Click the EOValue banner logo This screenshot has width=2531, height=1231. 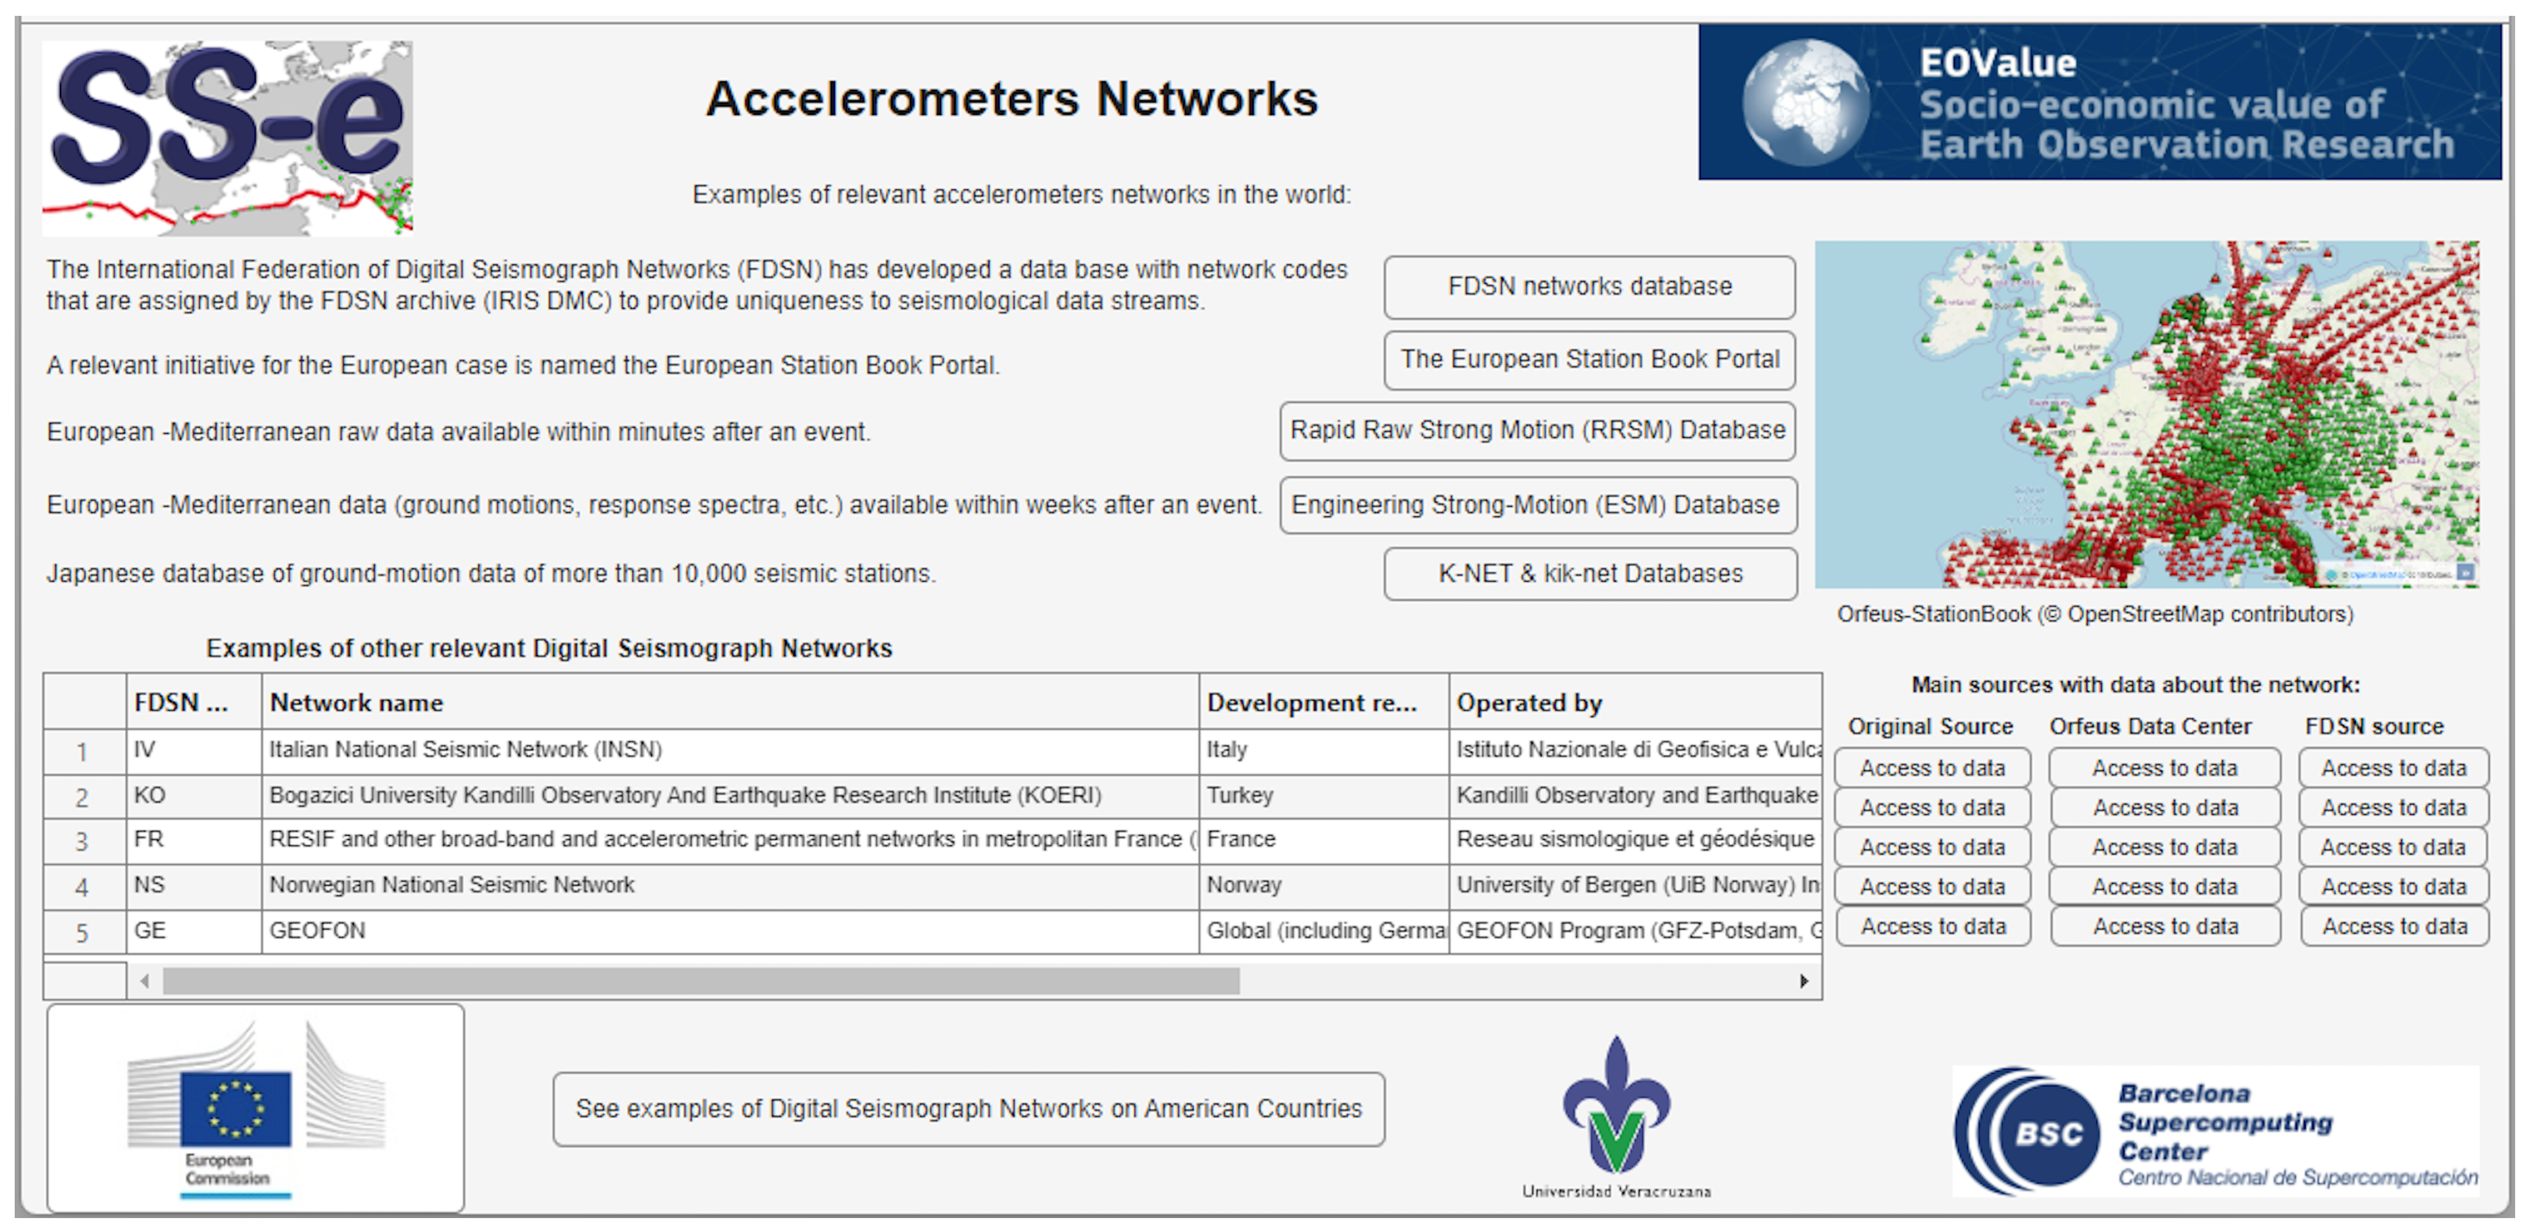click(x=2100, y=102)
